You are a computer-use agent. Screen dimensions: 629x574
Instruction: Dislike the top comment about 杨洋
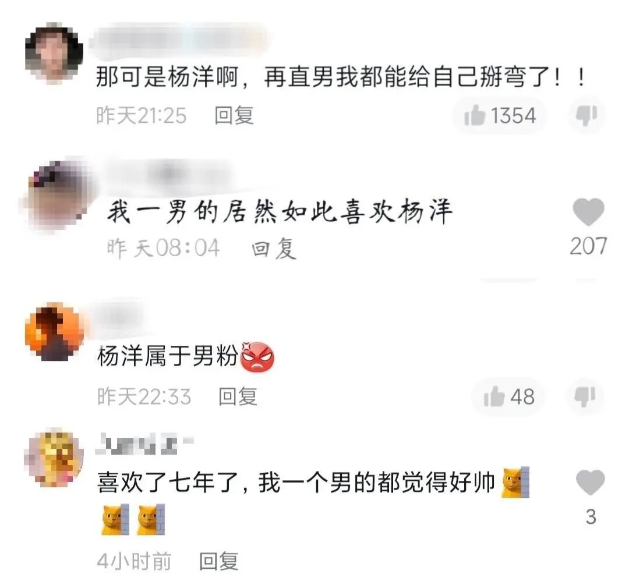[x=586, y=116]
